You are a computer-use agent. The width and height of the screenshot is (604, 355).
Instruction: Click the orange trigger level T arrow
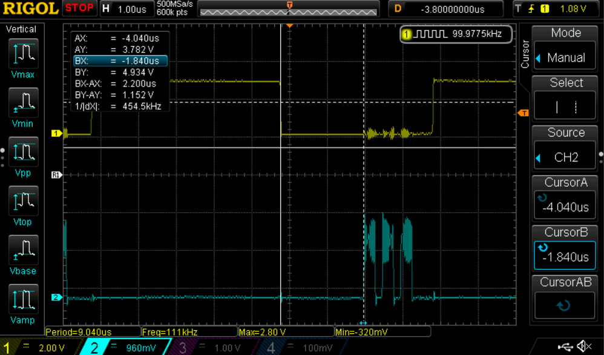click(x=523, y=113)
